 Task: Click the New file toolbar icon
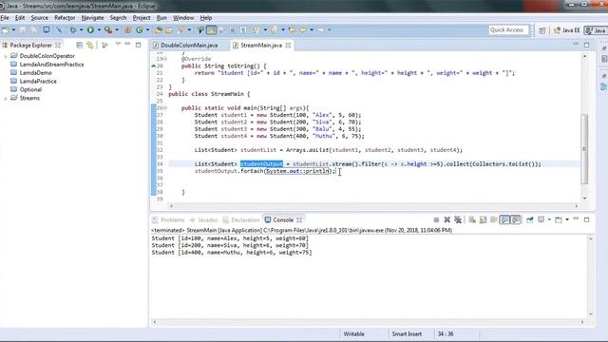pyautogui.click(x=6, y=29)
